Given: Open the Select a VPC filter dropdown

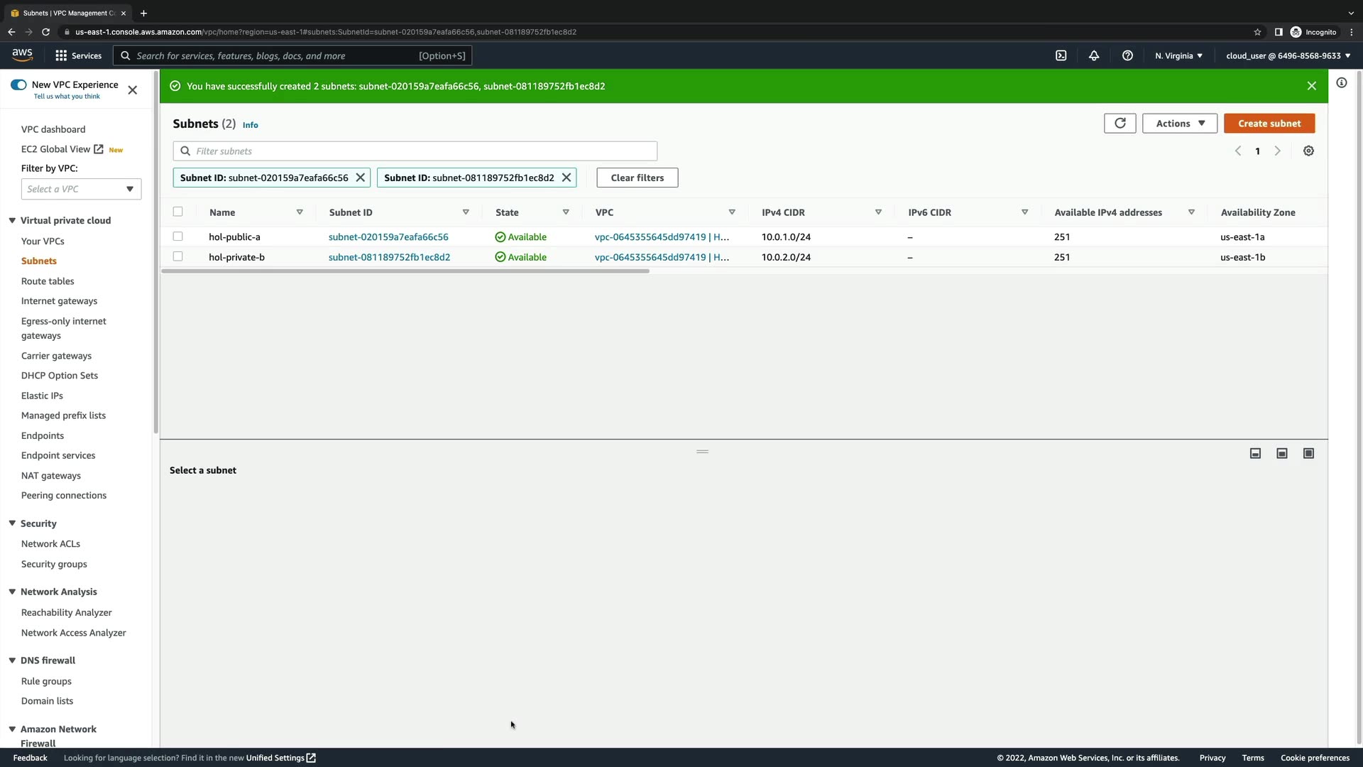Looking at the screenshot, I should pyautogui.click(x=81, y=189).
